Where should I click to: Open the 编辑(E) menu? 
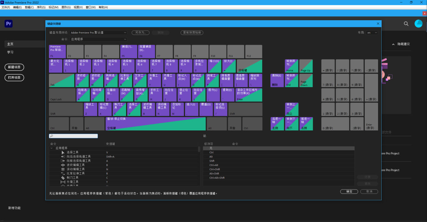pos(17,7)
